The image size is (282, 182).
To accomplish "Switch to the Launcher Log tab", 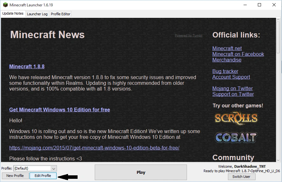I will coord(37,14).
